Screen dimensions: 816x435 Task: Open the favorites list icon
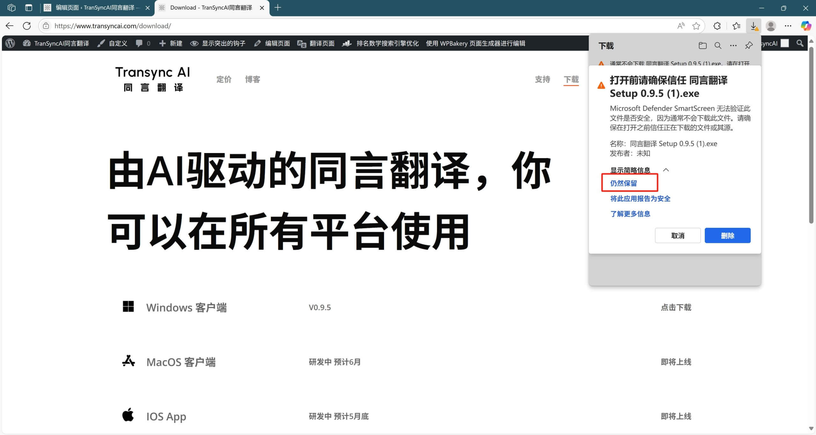tap(736, 26)
